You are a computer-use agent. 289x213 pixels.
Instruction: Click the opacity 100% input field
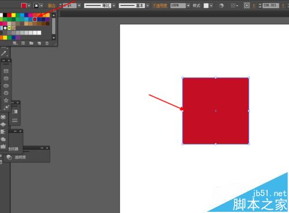[178, 6]
